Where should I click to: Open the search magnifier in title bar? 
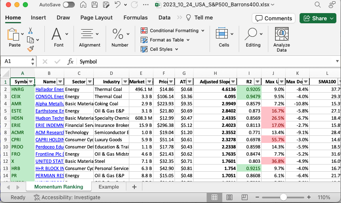click(318, 5)
